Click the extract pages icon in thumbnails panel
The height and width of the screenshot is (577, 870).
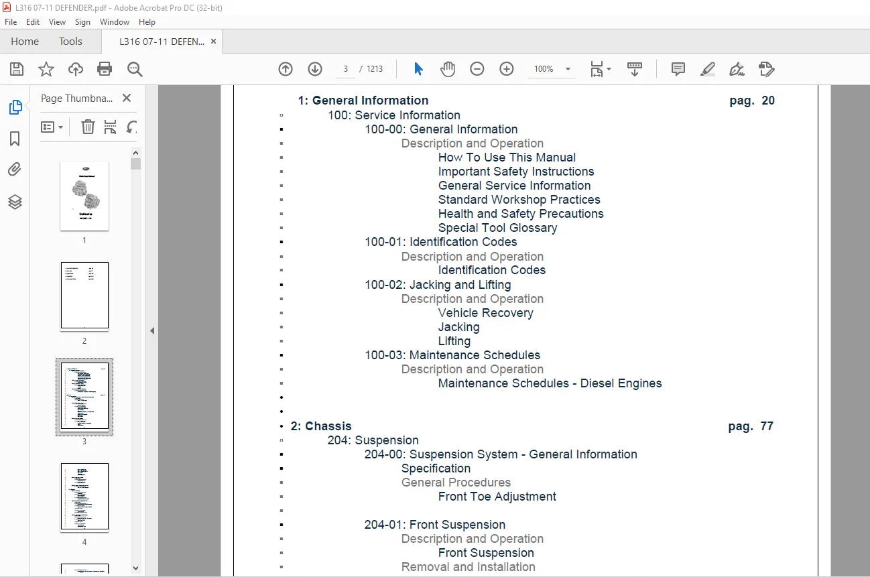[x=111, y=127]
